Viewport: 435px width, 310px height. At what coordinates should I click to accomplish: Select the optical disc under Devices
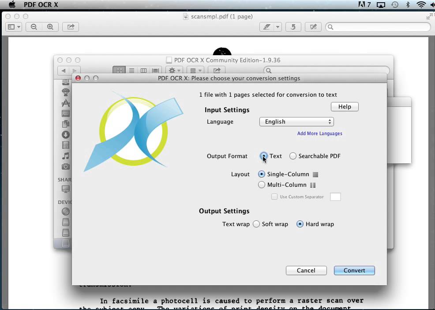click(x=66, y=212)
